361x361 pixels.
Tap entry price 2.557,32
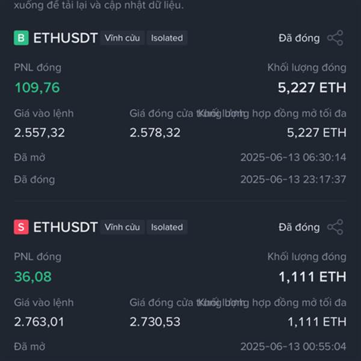(39, 132)
